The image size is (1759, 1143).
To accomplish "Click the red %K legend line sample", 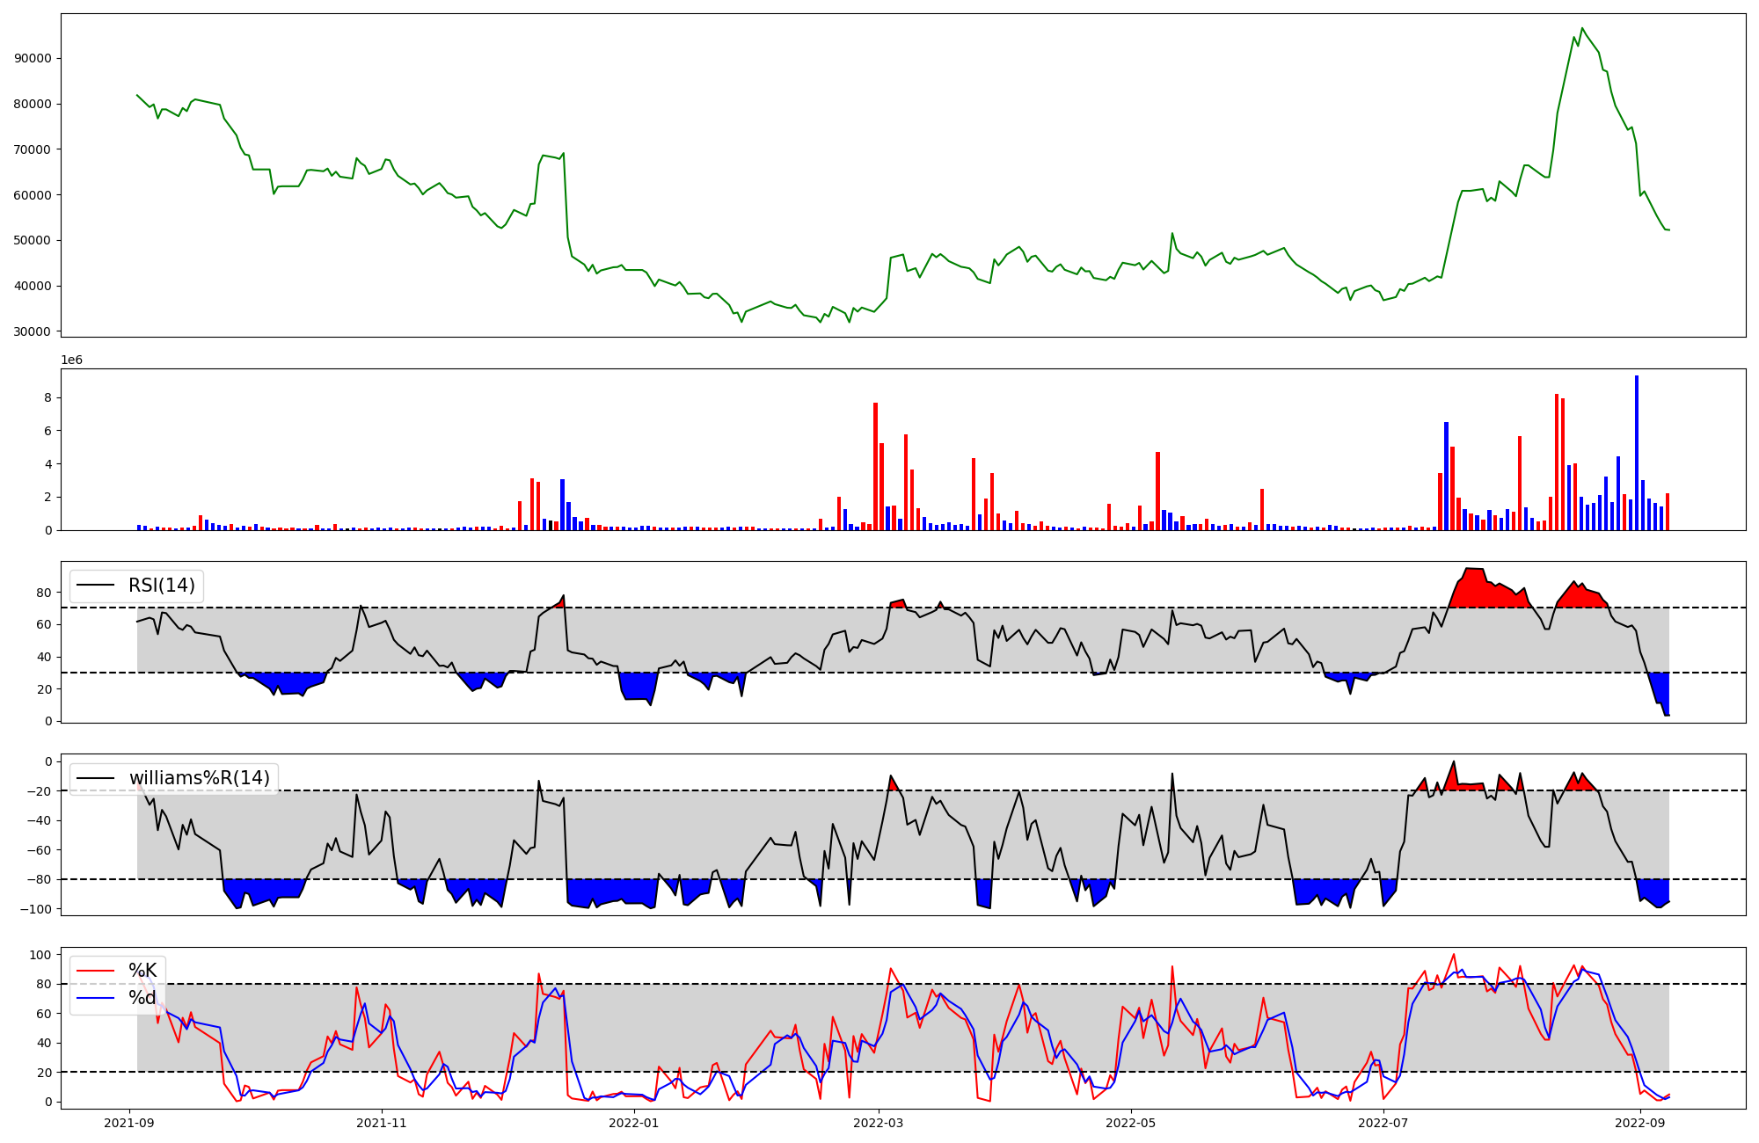I will [96, 971].
